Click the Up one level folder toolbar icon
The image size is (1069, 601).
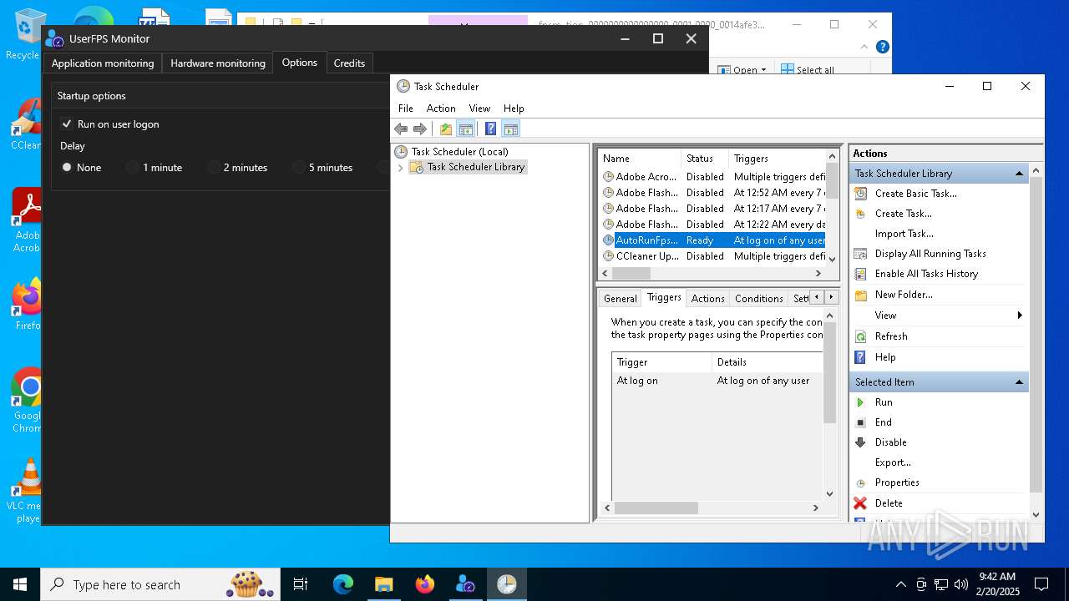(446, 129)
